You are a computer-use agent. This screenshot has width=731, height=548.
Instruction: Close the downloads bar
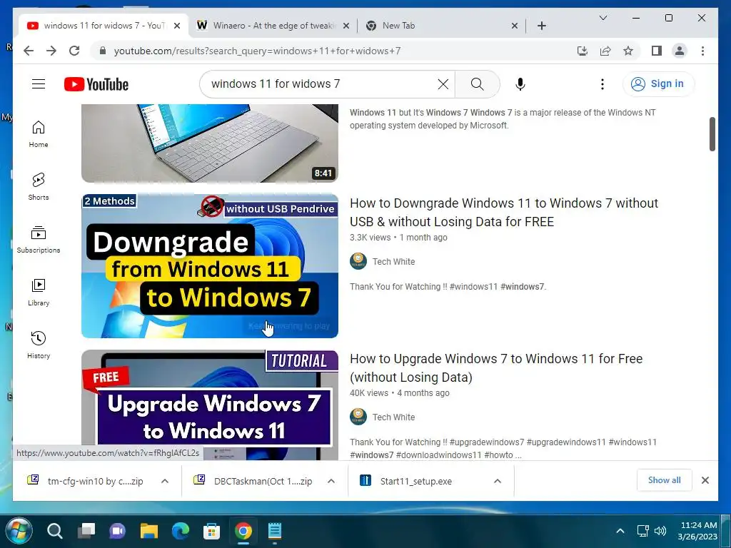click(x=705, y=480)
